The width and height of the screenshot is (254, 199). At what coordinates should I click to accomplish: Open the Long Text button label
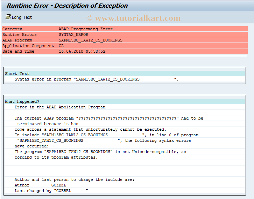[22, 17]
